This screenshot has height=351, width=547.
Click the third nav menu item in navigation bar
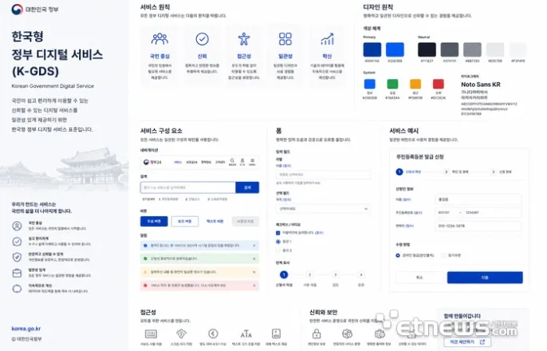[x=207, y=162]
